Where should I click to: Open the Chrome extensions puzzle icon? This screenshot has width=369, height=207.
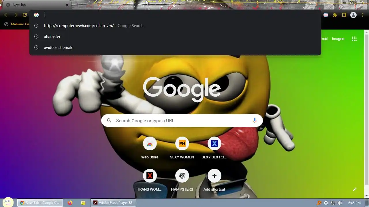click(x=335, y=15)
